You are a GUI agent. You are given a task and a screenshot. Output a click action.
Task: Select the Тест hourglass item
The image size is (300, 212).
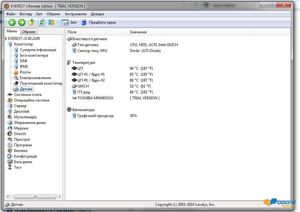(x=17, y=167)
